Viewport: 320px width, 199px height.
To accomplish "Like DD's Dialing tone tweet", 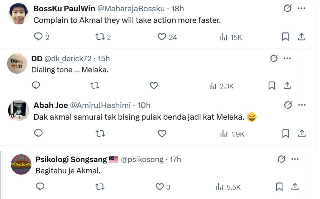I will pos(154,86).
